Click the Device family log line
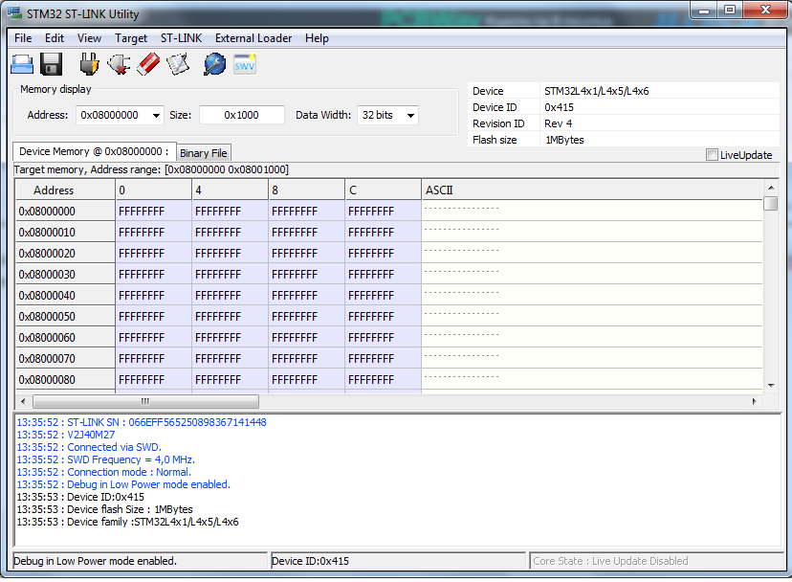The width and height of the screenshot is (792, 582). [127, 522]
